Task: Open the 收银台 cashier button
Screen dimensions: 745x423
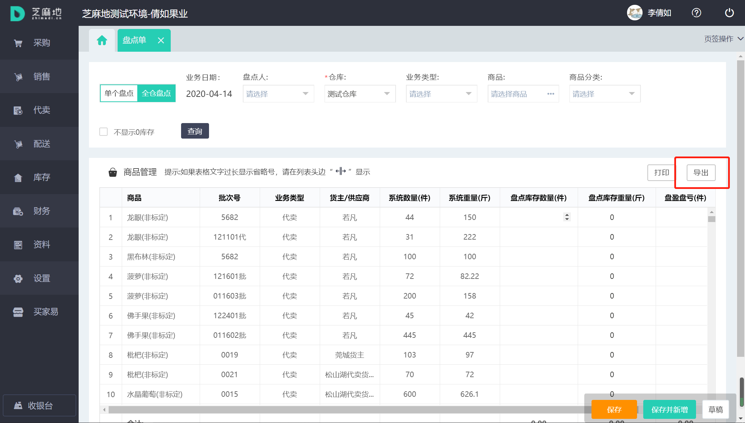Action: 39,405
